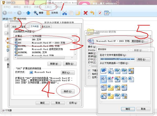The height and width of the screenshot is (116, 157).
Task: Switch to the 文件类型 tab
Action: (35, 26)
